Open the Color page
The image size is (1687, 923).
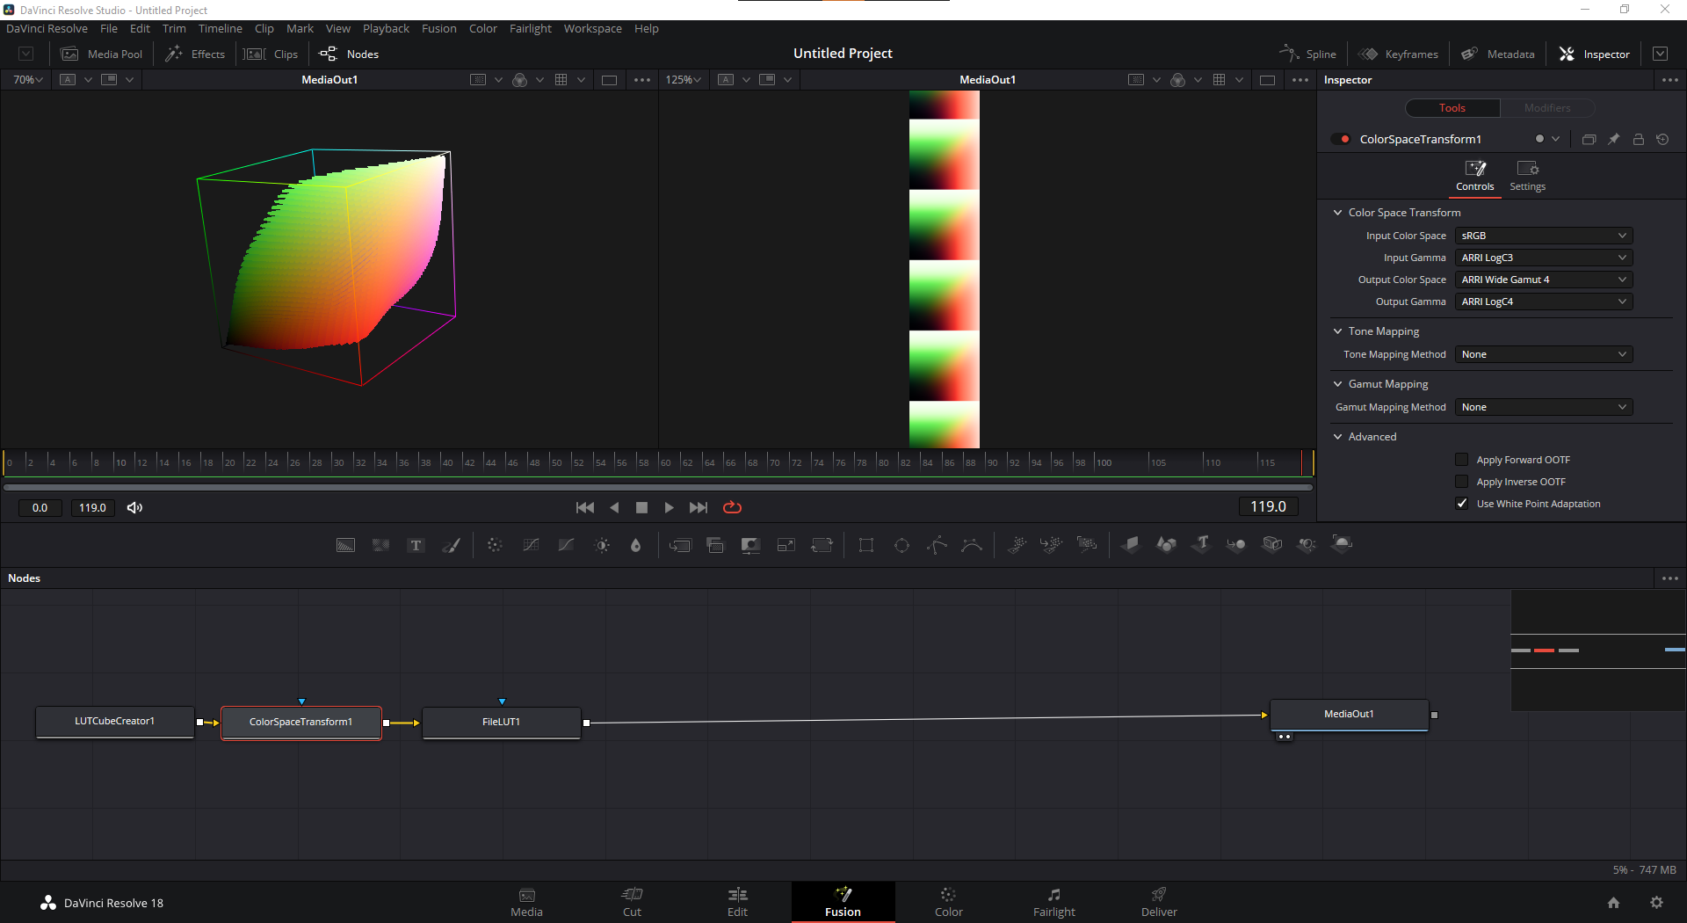pyautogui.click(x=948, y=902)
